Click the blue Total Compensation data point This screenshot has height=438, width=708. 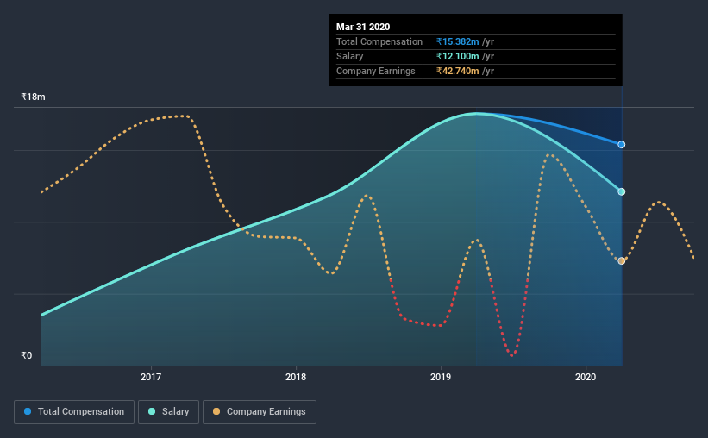pyautogui.click(x=621, y=145)
